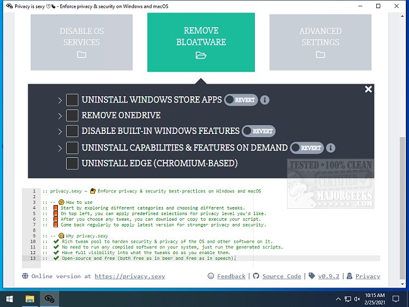
Task: Open the Privacy link in footer
Action: [368, 276]
